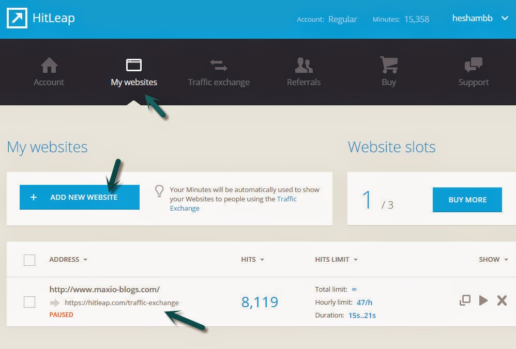
Task: Open the Buy shopping cart icon
Action: 389,65
